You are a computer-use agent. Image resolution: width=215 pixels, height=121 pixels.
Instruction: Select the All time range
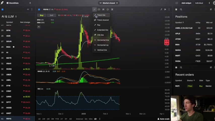tap(70, 119)
